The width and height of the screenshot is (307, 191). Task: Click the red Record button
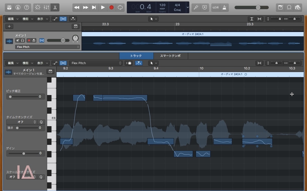pos(111,8)
